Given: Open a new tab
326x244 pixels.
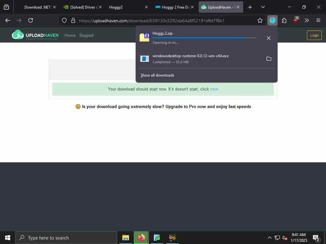Looking at the screenshot, I should [250, 7].
